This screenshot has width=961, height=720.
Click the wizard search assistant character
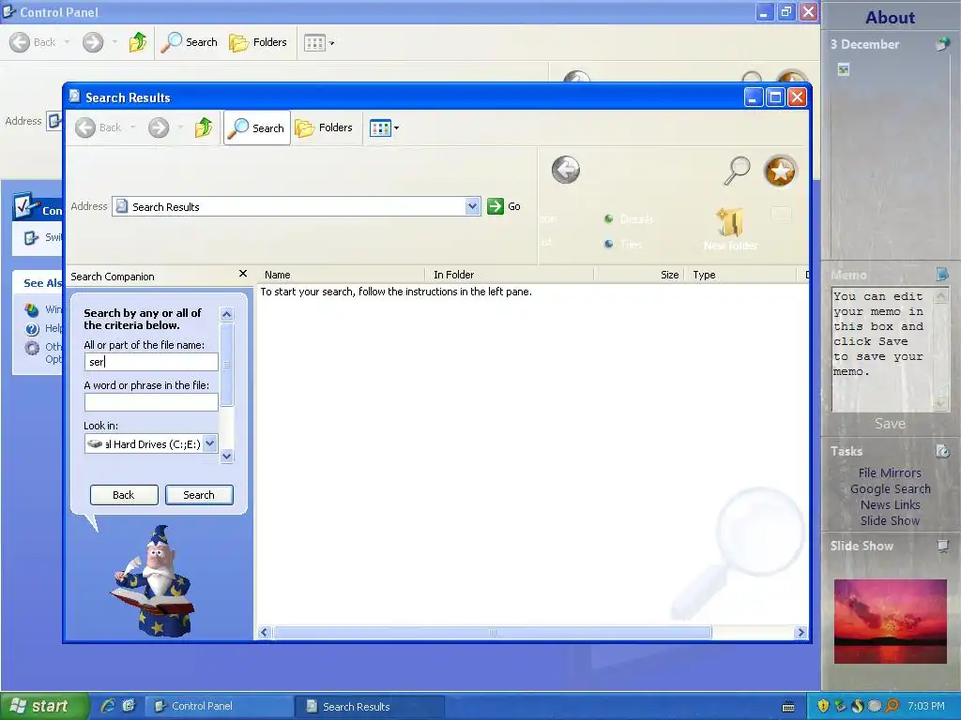pos(155,580)
